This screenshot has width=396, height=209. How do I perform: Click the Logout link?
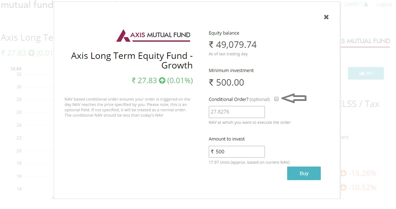(384, 5)
